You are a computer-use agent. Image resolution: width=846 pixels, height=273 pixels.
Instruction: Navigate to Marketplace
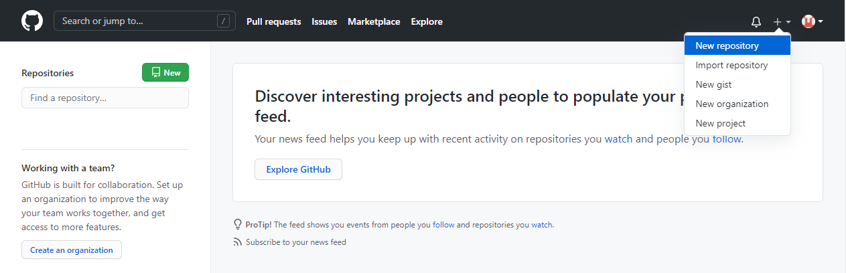point(374,21)
